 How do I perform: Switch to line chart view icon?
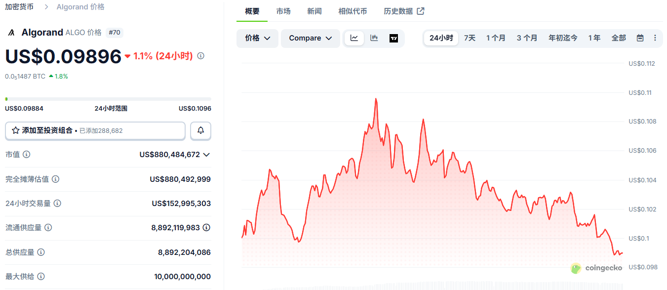[354, 38]
